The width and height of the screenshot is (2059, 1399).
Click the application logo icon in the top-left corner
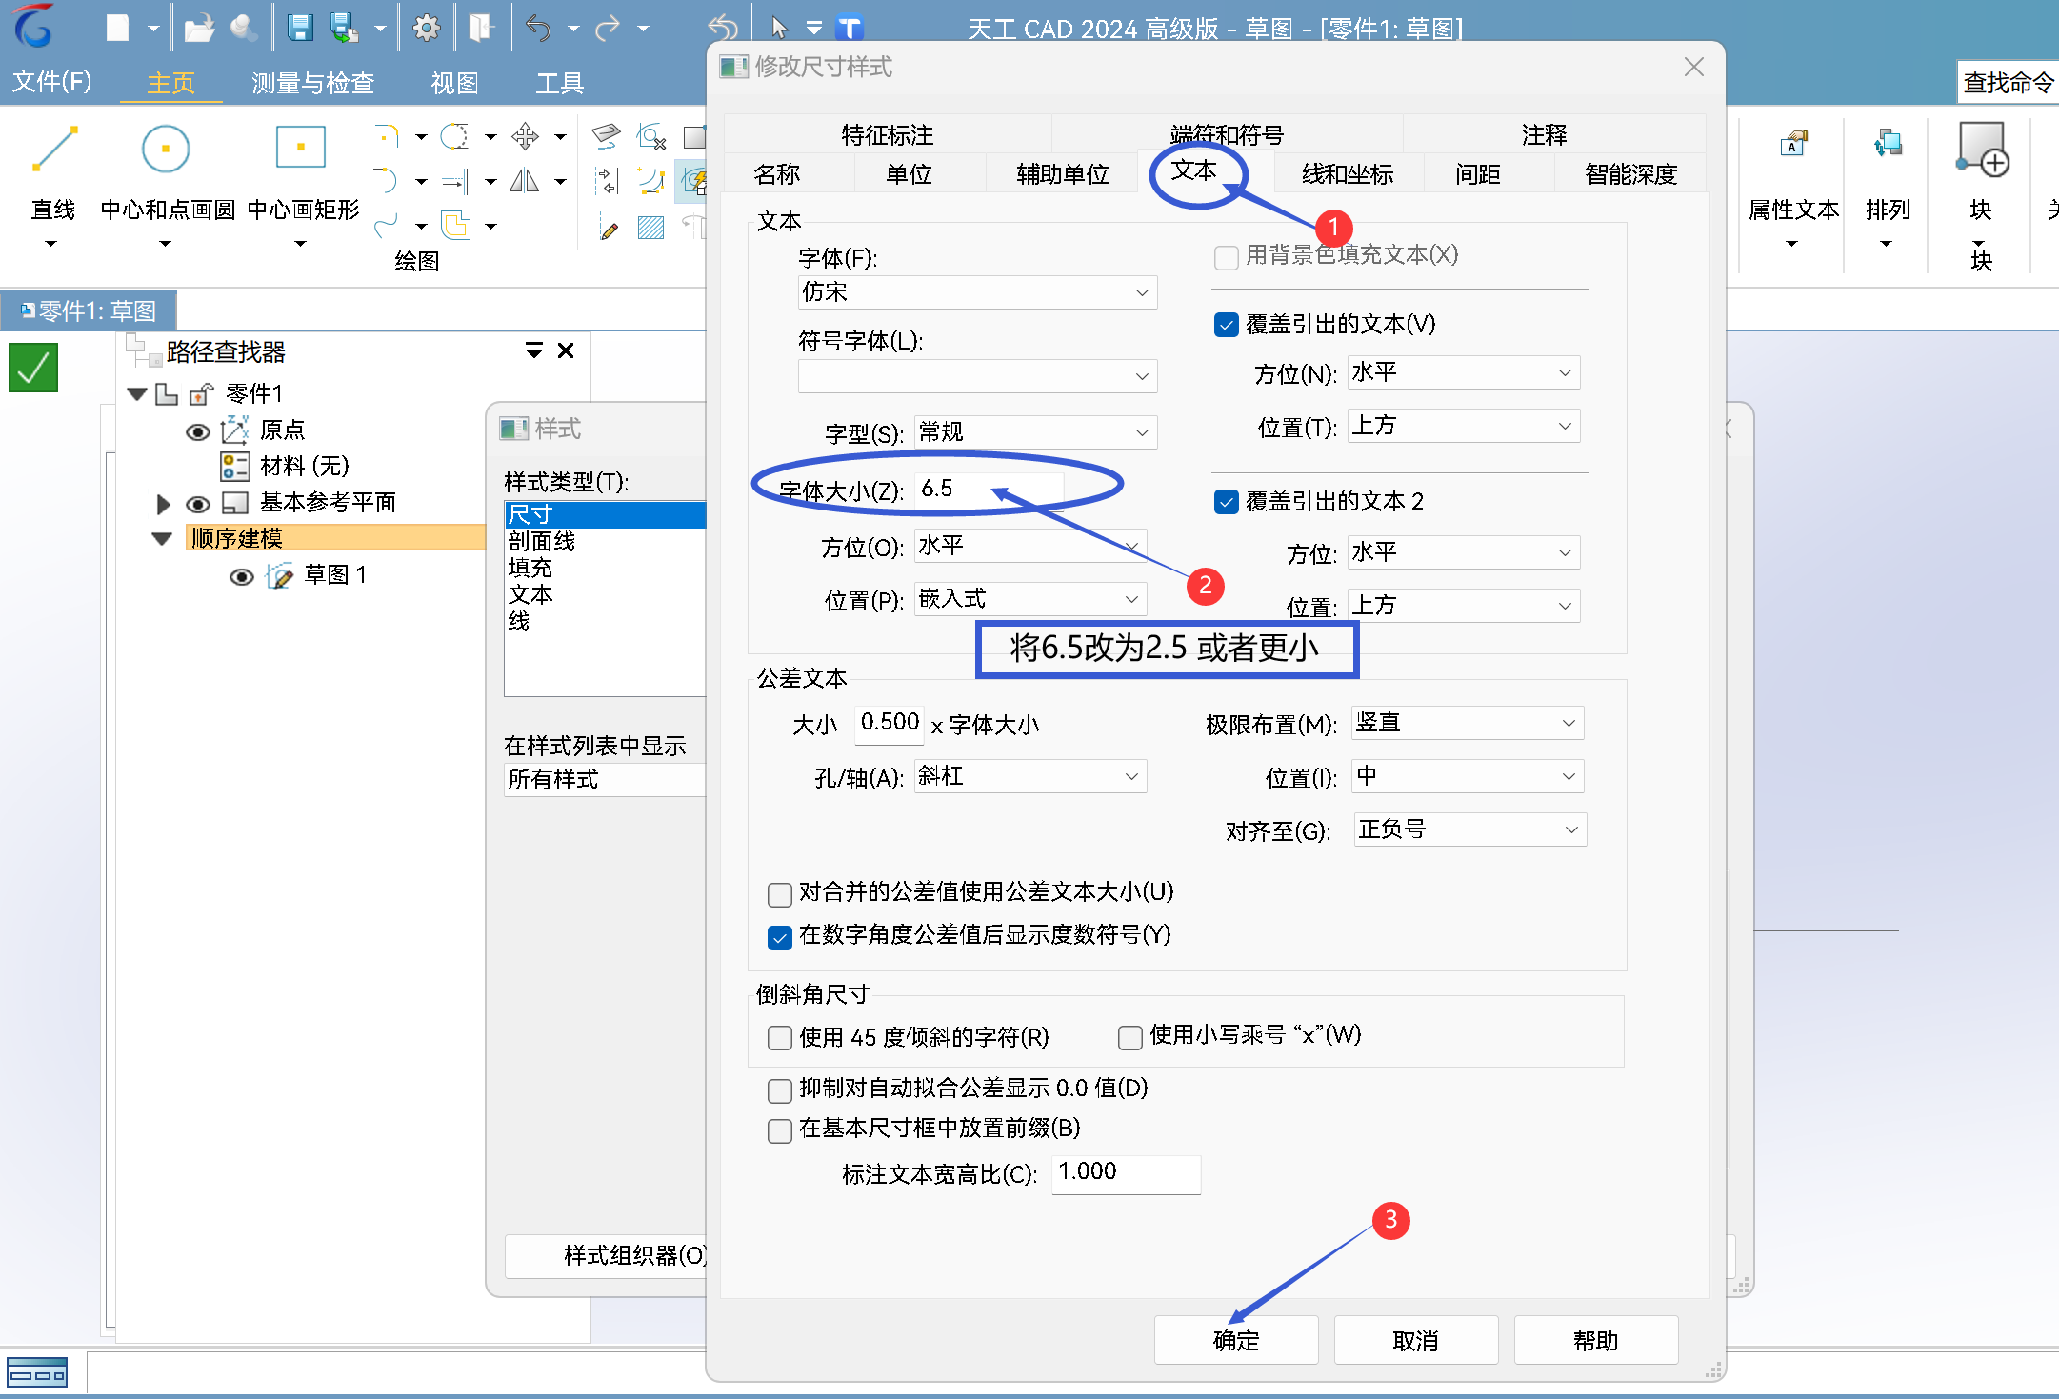[x=34, y=26]
